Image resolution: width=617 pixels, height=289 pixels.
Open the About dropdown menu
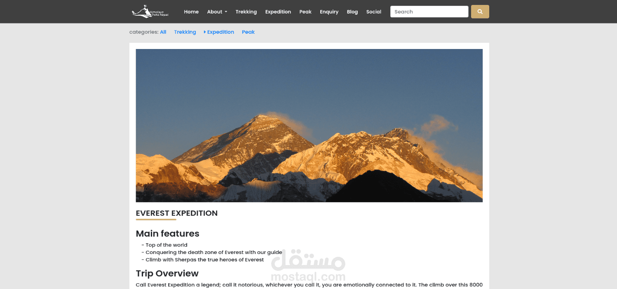coord(217,12)
